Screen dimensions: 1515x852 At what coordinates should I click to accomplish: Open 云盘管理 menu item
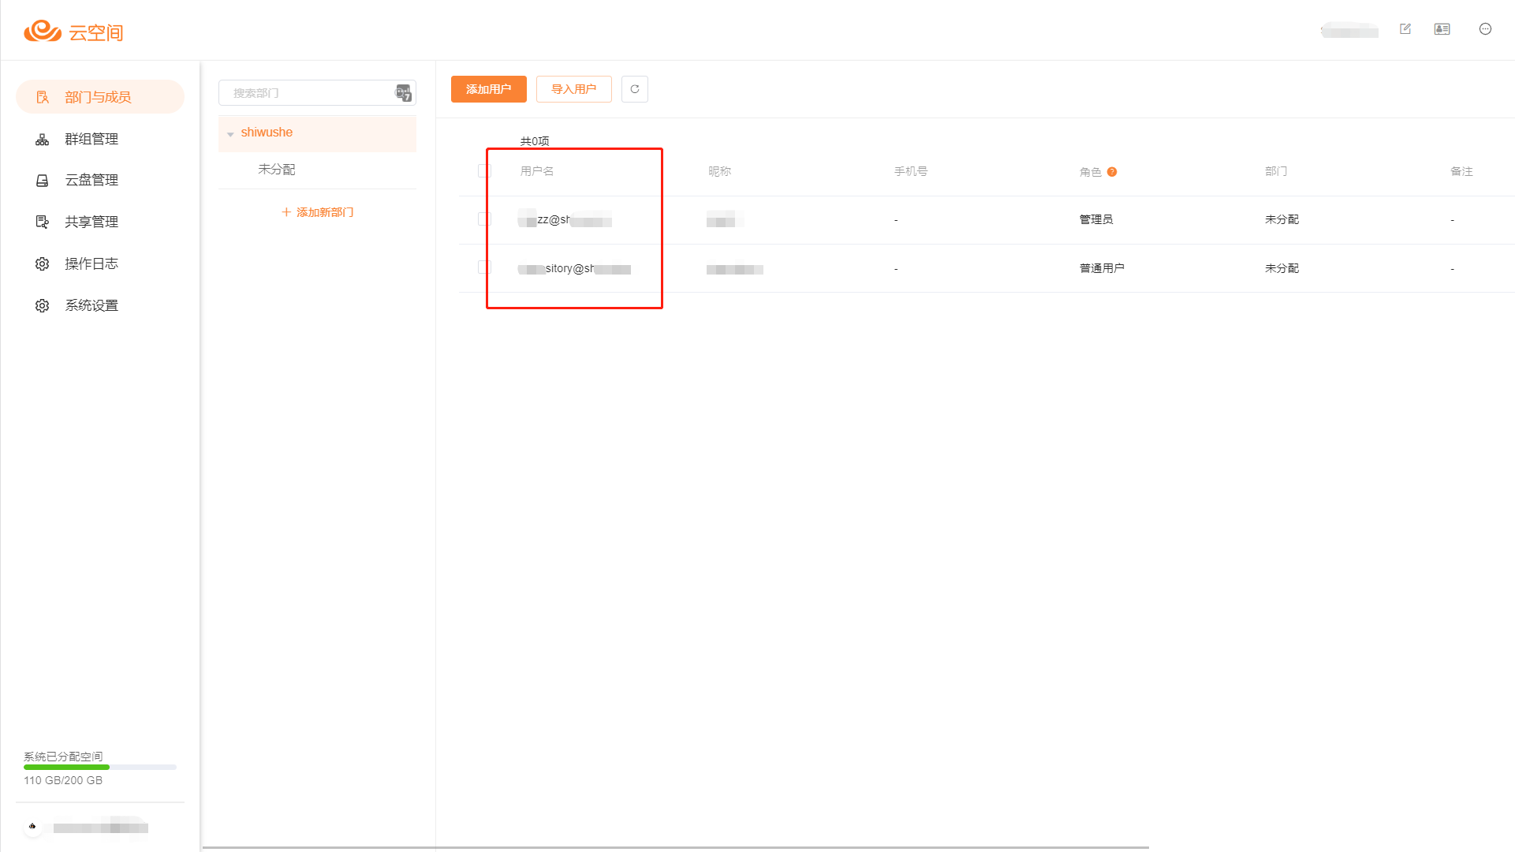(x=91, y=181)
